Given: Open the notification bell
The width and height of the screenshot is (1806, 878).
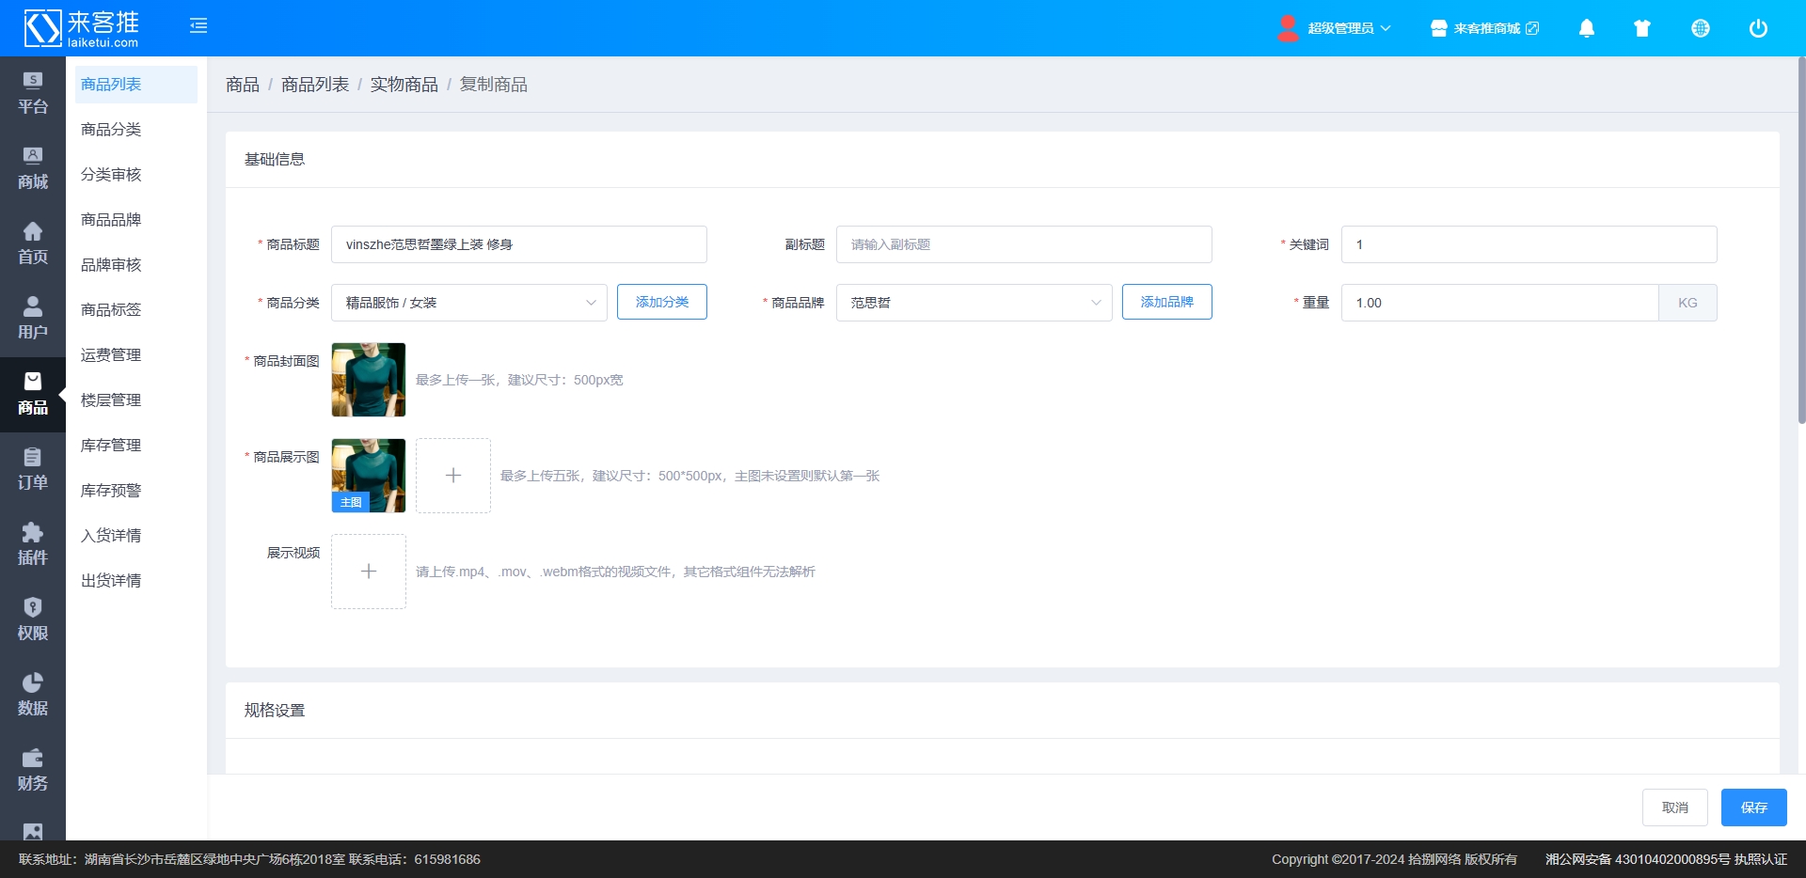Looking at the screenshot, I should click(1586, 28).
